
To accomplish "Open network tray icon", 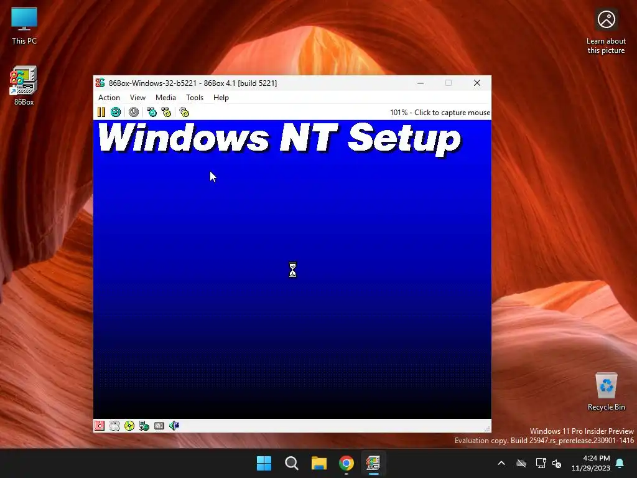I will click(541, 463).
